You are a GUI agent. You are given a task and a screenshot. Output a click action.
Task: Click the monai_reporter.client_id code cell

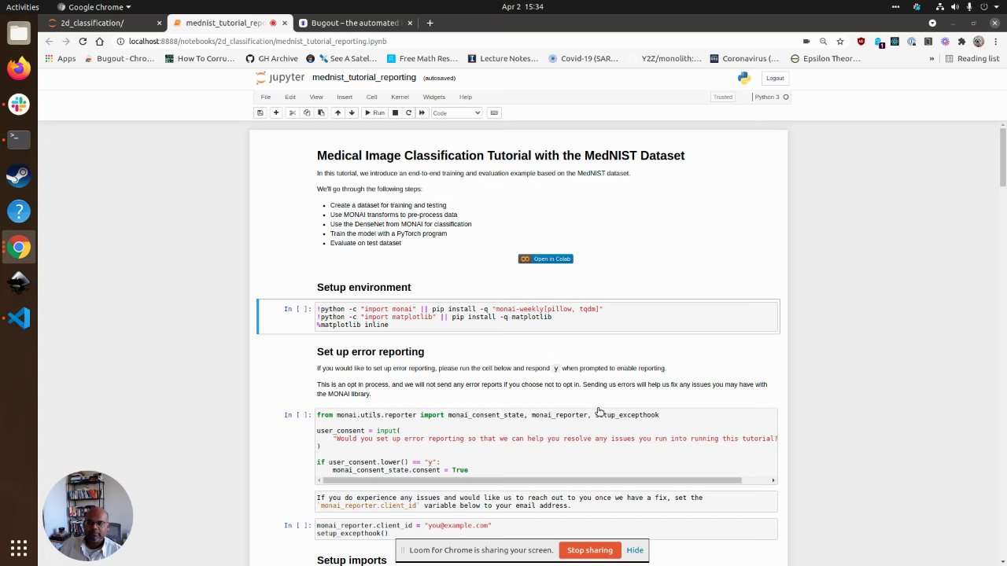(546, 529)
